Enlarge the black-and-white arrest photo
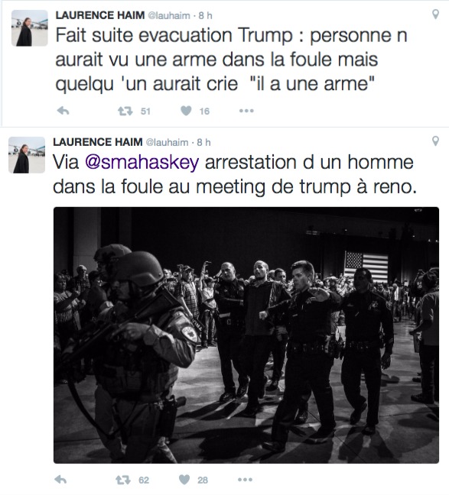Screen dimensions: 449x495 (246, 335)
